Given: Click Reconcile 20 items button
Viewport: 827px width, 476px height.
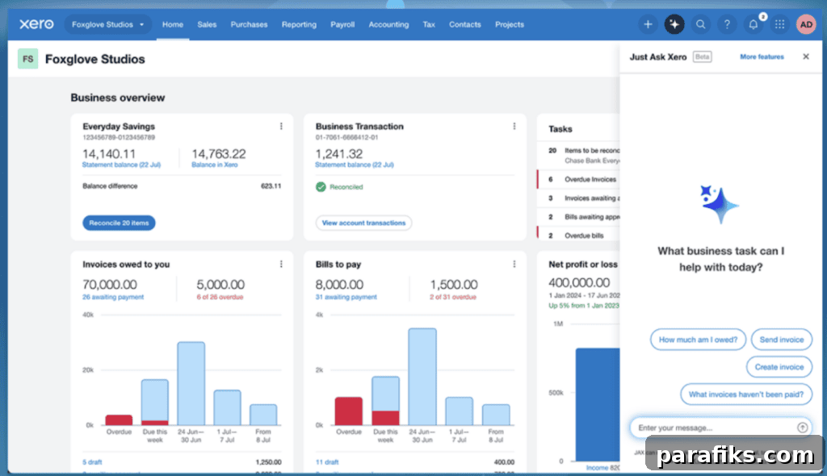Looking at the screenshot, I should pos(119,223).
